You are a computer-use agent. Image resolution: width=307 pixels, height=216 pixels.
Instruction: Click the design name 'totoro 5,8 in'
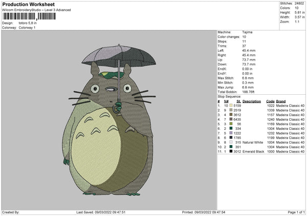28,23
